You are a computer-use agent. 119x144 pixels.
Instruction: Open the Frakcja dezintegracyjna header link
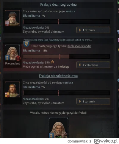tap(58, 4)
